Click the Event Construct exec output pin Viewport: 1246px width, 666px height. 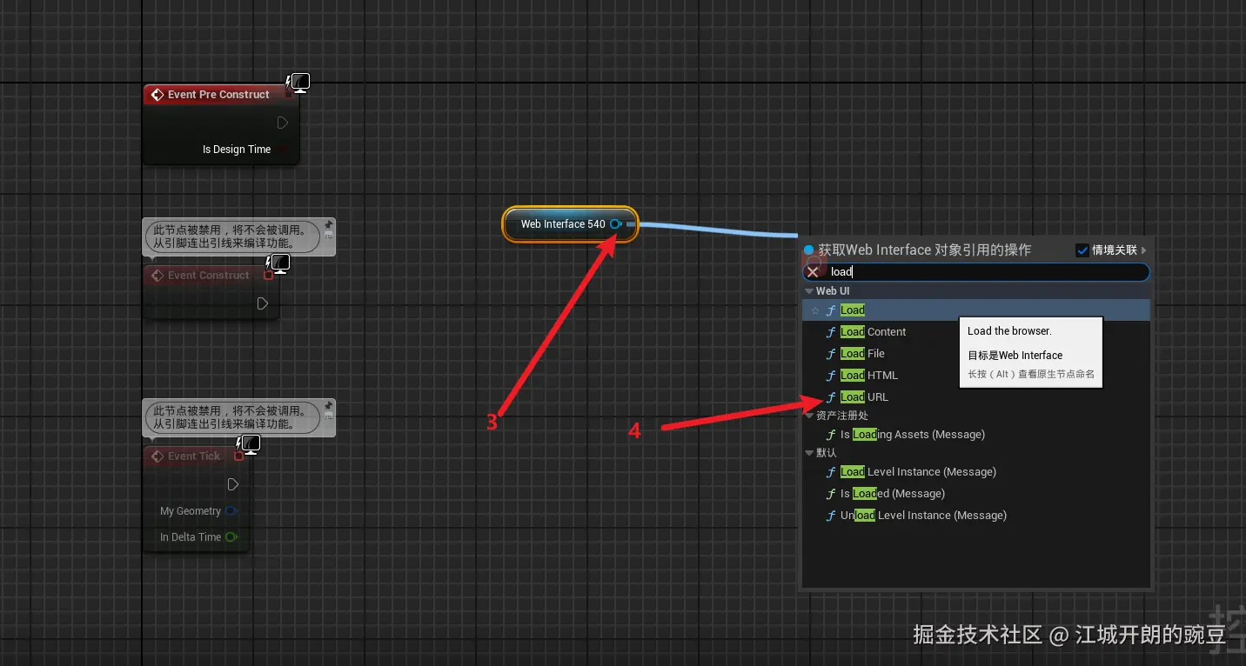[263, 303]
